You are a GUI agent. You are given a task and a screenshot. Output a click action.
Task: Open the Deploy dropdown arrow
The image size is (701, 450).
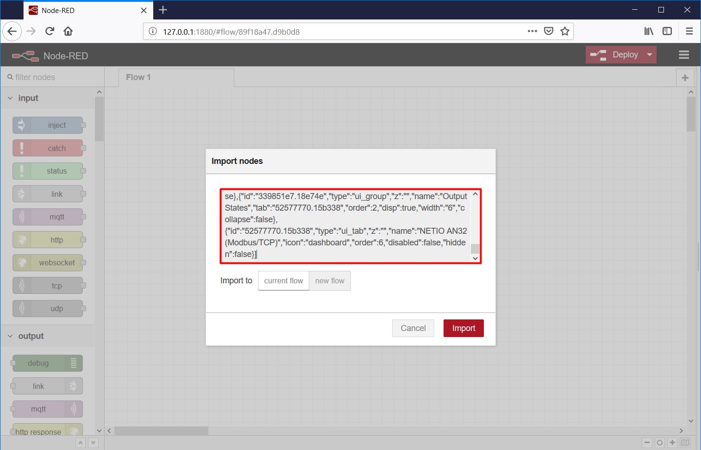pos(650,55)
